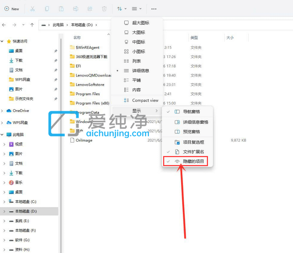Toggle 项目复选框 item checkboxes
293x253 pixels.
click(x=187, y=142)
